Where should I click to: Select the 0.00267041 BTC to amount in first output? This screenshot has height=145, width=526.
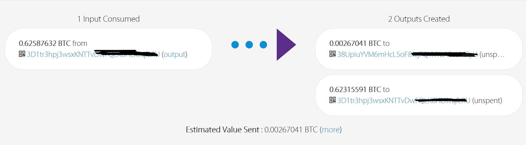coord(359,43)
